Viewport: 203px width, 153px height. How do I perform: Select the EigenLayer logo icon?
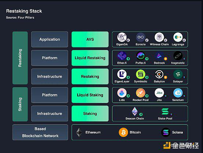coord(122,74)
